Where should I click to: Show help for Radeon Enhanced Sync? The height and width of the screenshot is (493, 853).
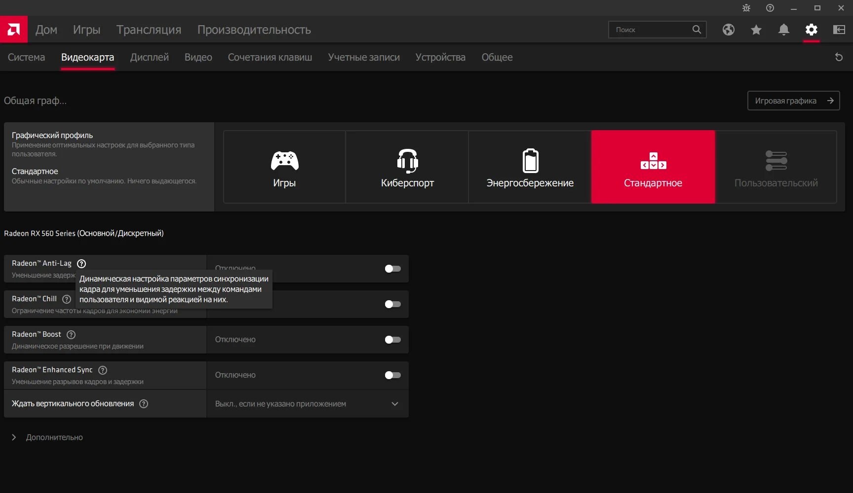click(x=103, y=370)
